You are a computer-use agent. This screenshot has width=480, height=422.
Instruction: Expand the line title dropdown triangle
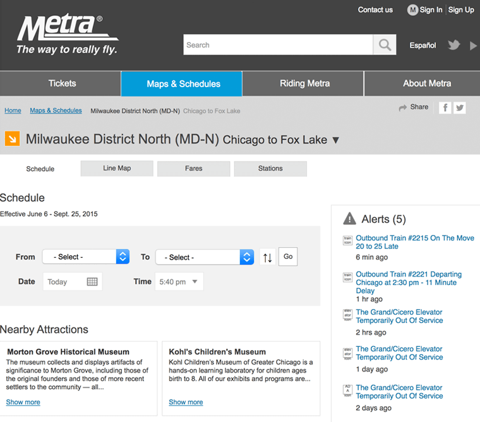point(336,140)
